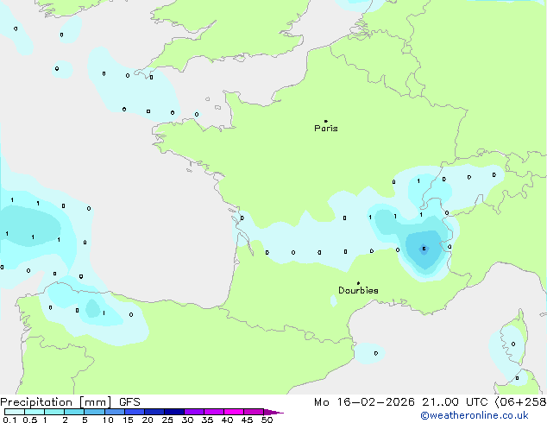Click the '5' value at the rain maximum near the Alps

pos(424,249)
